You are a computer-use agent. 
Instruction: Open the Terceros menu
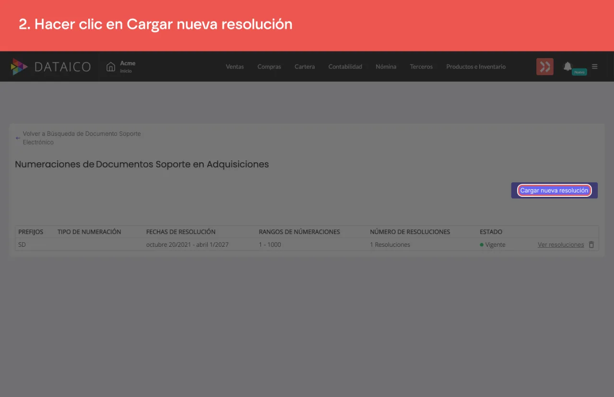[x=421, y=67]
